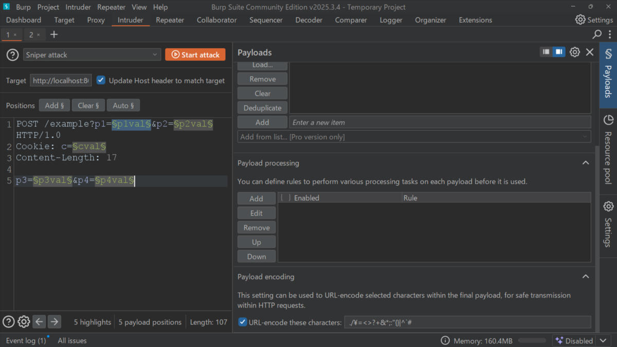This screenshot has height=347, width=617.
Task: Switch Payloads panel to side layout icon
Action: 559,52
